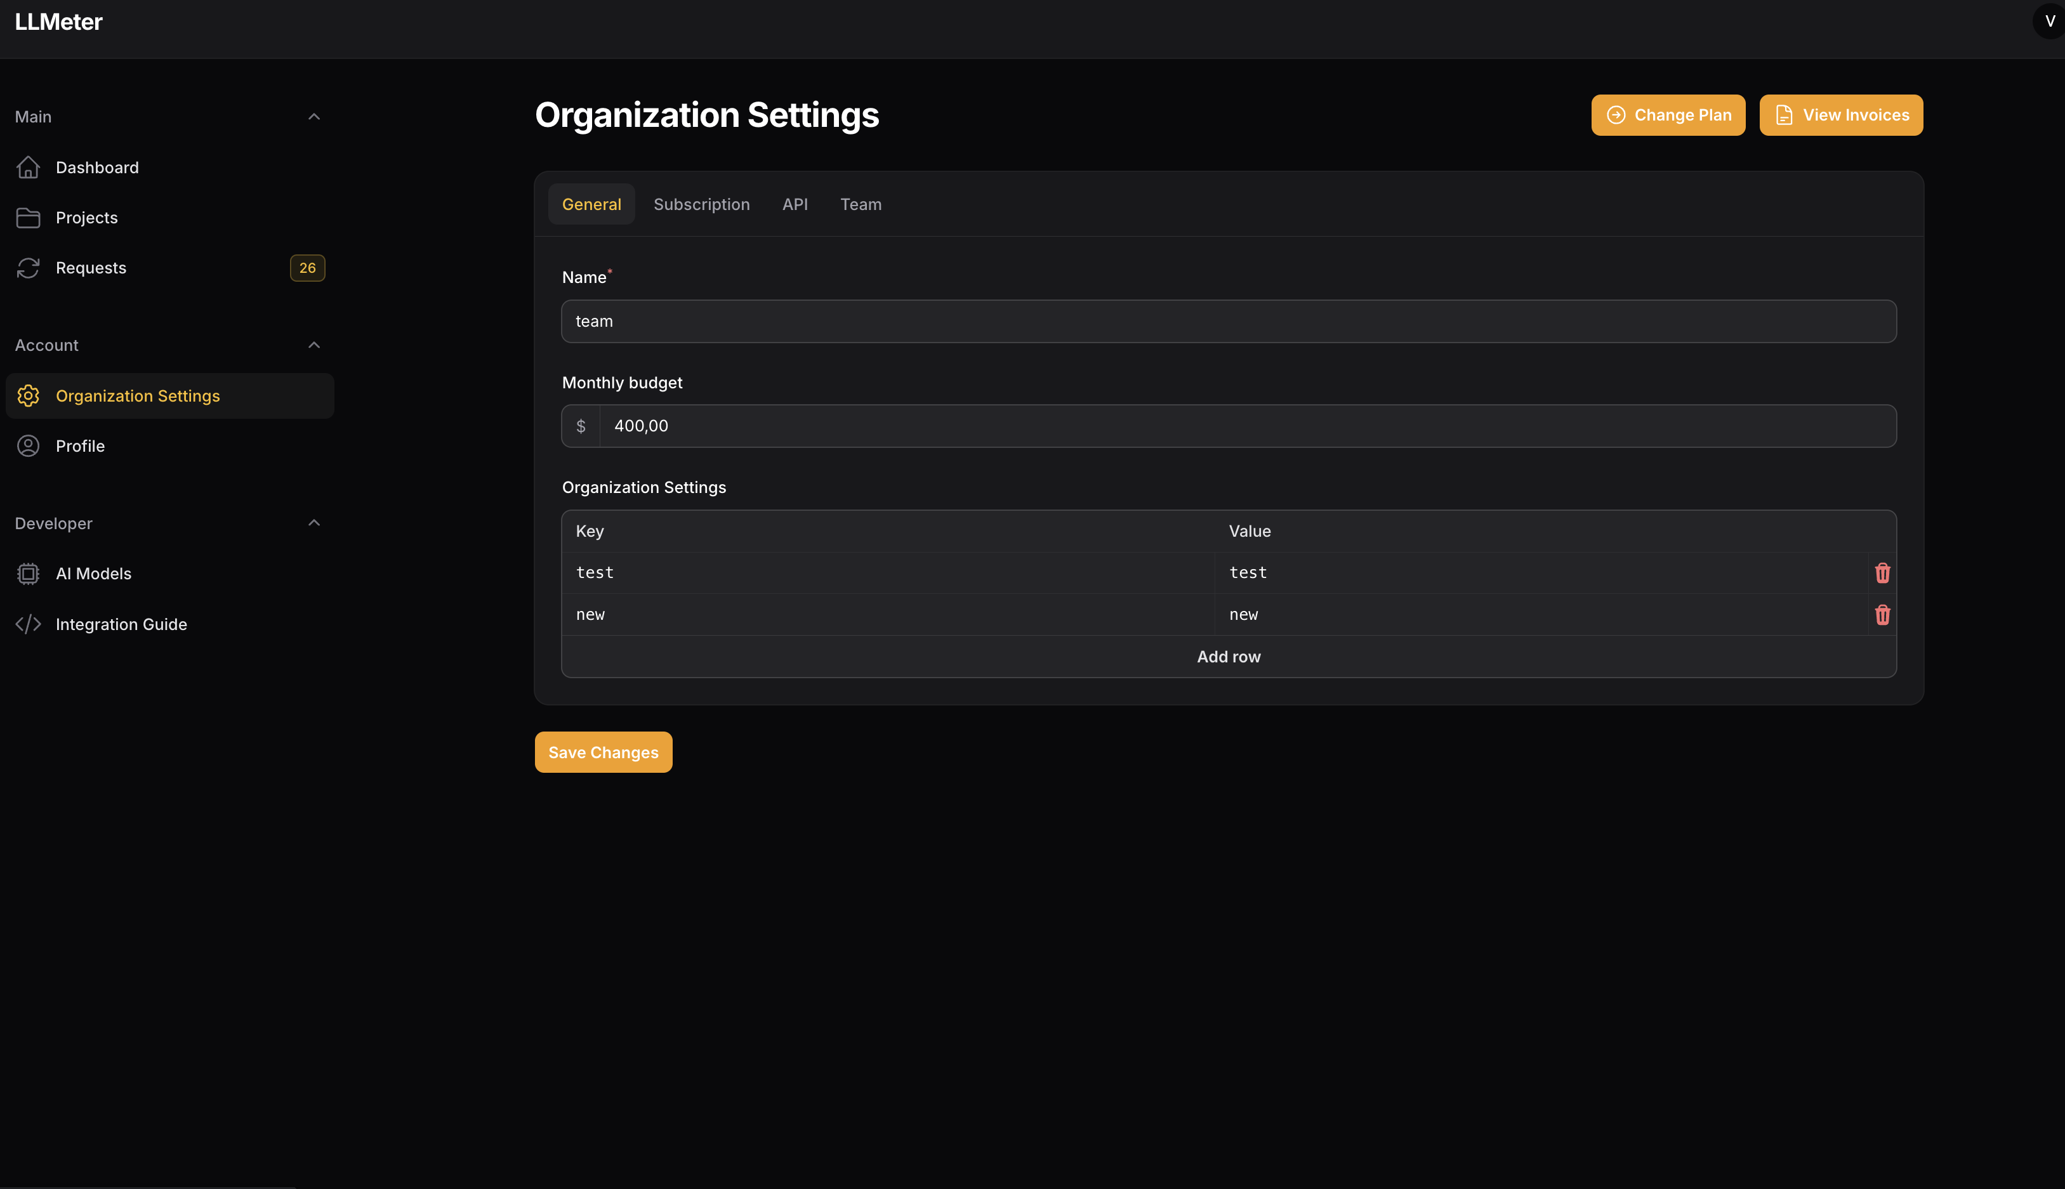Screen dimensions: 2065x1189
Task: Delete the 'test' settings row
Action: 1882,574
